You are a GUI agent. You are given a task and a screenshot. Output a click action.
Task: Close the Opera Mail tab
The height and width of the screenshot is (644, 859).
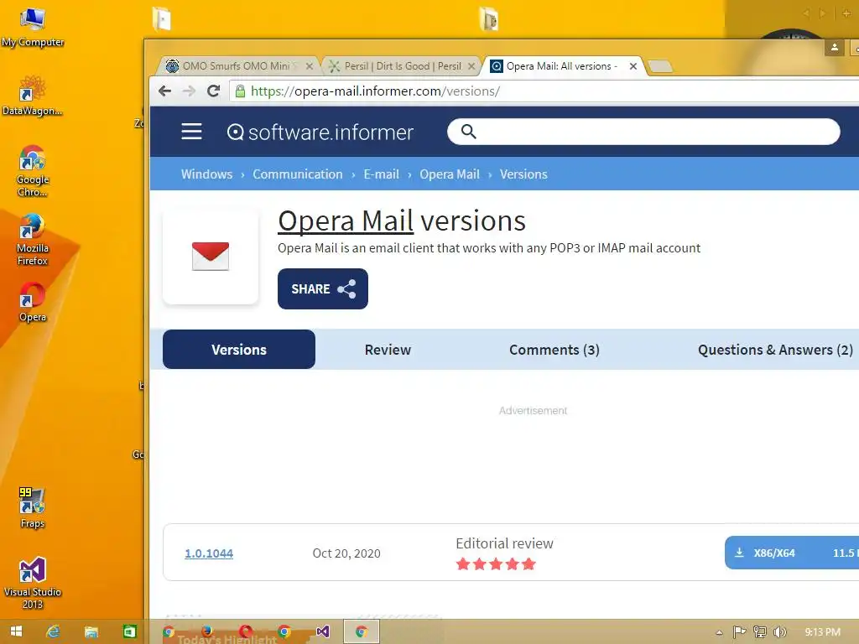point(633,66)
